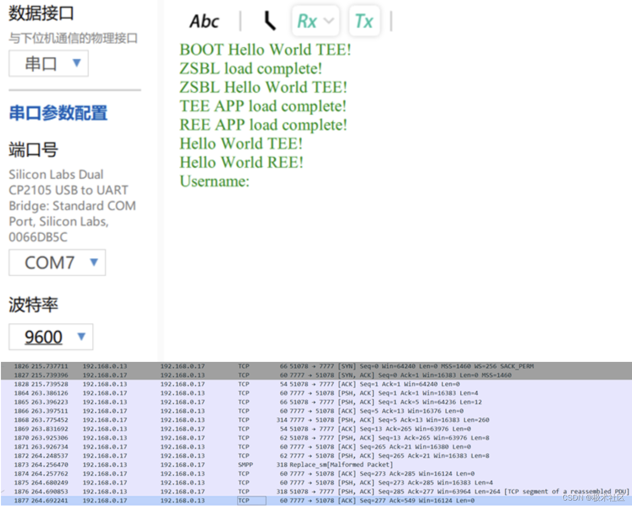Click the TCP protocol cell in packet 1877
The image size is (632, 506).
pyautogui.click(x=252, y=501)
